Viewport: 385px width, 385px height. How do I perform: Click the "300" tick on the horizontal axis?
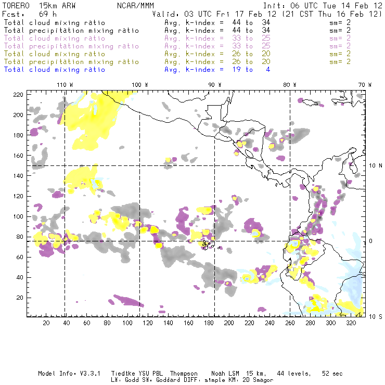331,323
